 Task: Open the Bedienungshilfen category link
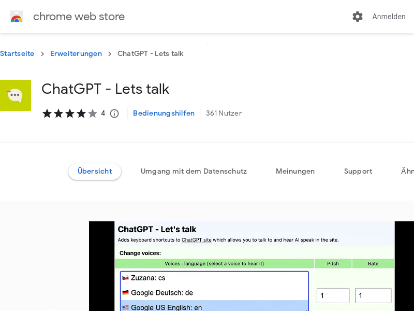coord(164,113)
